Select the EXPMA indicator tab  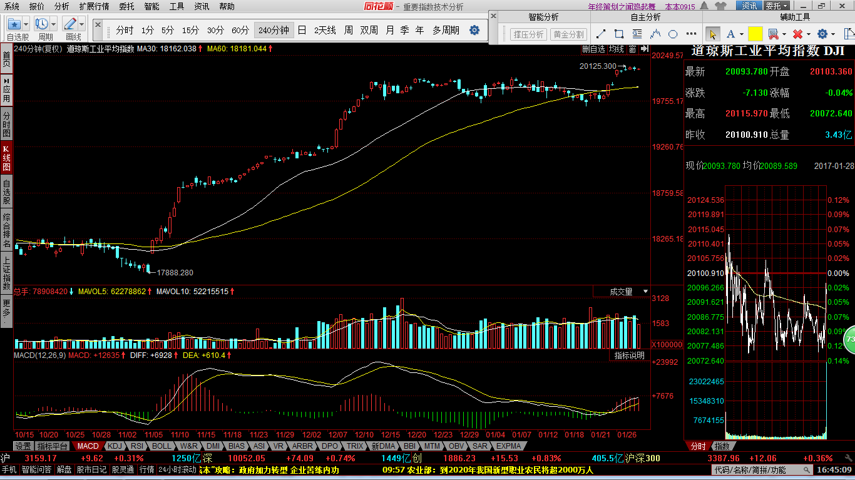coord(508,446)
